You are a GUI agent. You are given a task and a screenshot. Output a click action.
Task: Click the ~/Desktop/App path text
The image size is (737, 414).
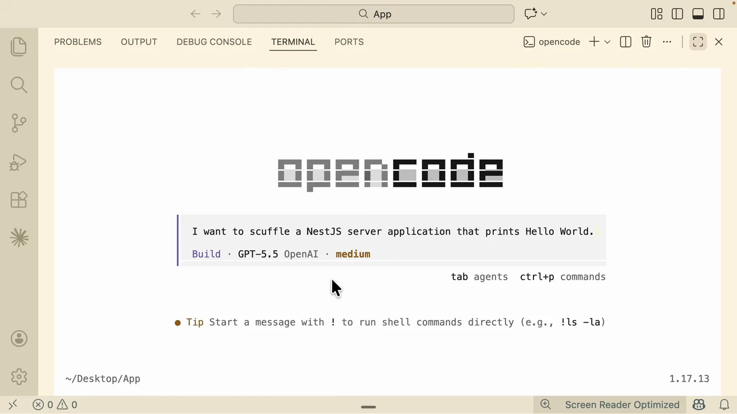click(x=103, y=379)
